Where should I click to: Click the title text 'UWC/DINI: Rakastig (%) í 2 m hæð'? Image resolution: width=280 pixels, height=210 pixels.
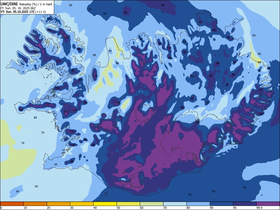[x=26, y=4]
